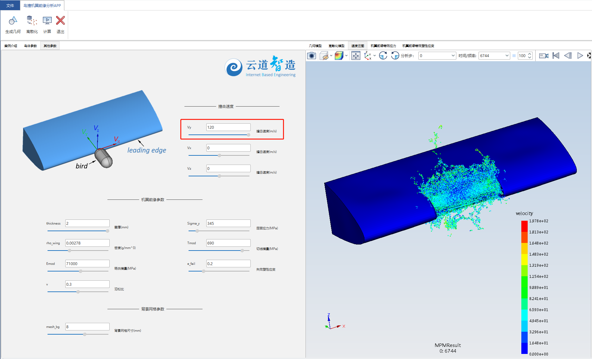592x359 pixels.
Task: Click the rotate clockwise view icon
Action: (383, 56)
